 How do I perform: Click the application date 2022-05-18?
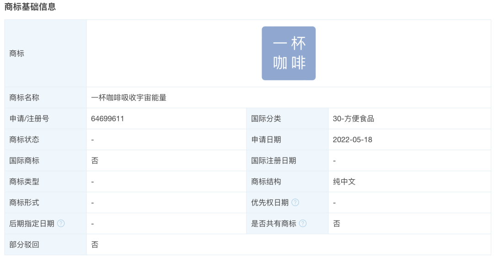pyautogui.click(x=352, y=140)
